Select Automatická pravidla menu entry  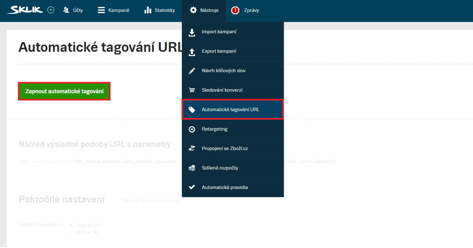coord(225,188)
